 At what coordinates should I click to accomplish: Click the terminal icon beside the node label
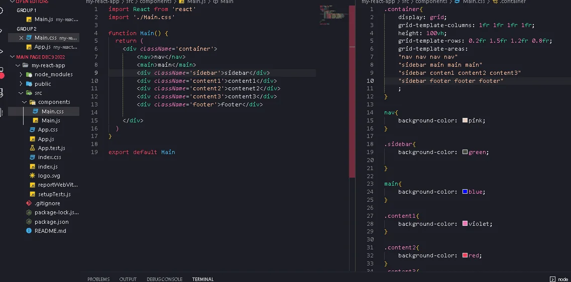coord(552,279)
